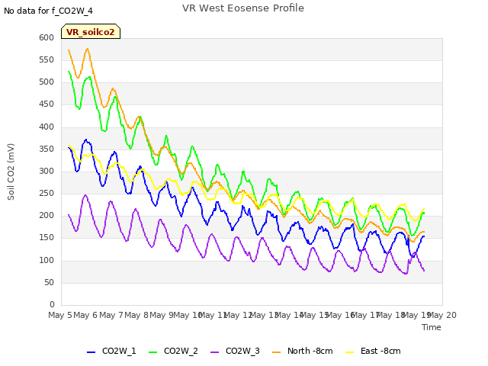Click the green CO2W_2 legend swatch

coord(152,352)
